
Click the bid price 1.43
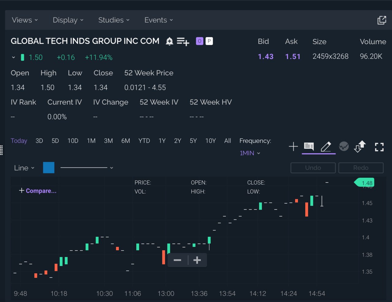click(x=266, y=57)
